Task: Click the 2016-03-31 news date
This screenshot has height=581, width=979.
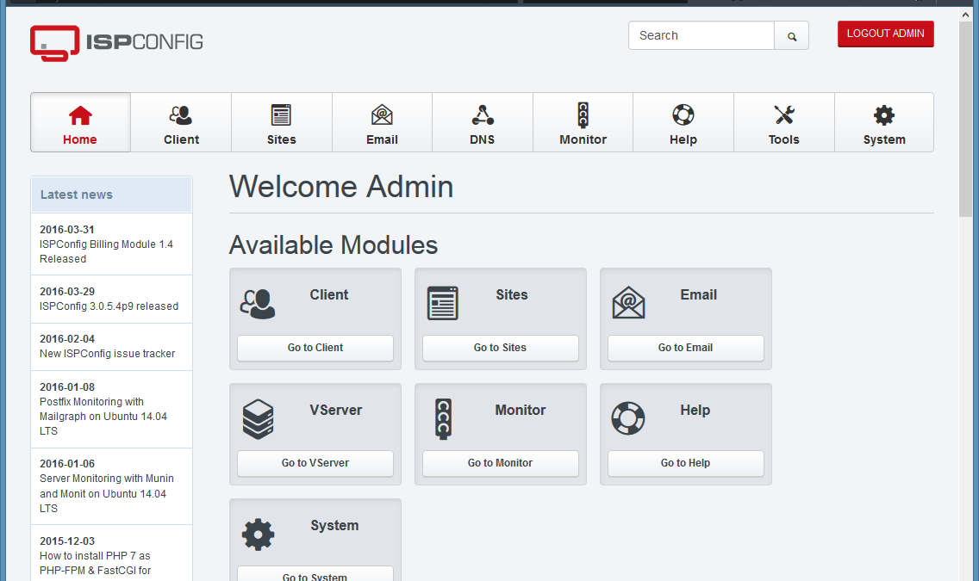Action: (x=67, y=230)
